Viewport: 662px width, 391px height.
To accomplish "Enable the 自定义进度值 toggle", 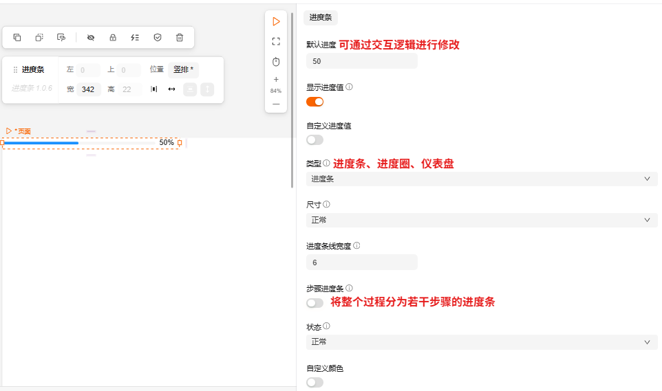I will click(315, 140).
